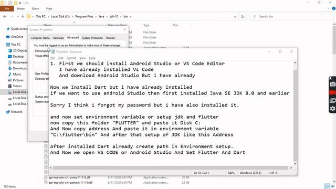Viewport: 336px width, 189px height.
Task: Expand the ribbon chevron
Action: pos(328,8)
